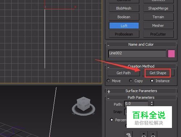Click the Pick Shape arrow icon
Viewport: 181px width, 137px height.
click(129, 134)
